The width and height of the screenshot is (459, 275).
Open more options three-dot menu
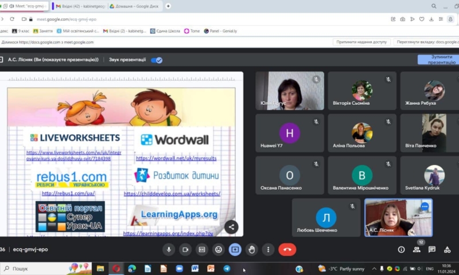point(268,250)
